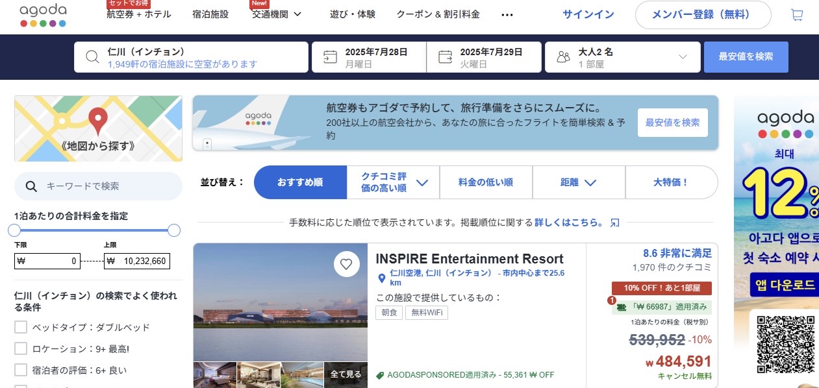
Task: Click the 無料WiFi amenity tag
Action: 427,313
